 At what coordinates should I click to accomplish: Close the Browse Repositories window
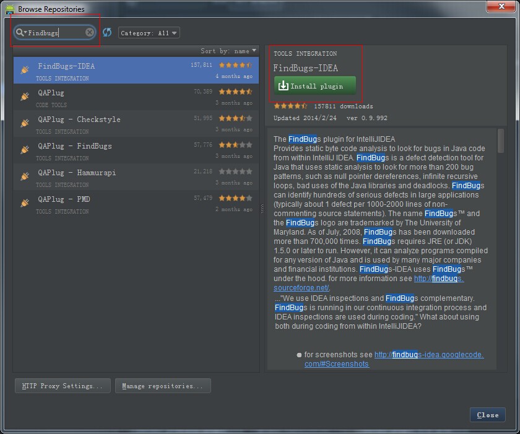click(x=501, y=6)
